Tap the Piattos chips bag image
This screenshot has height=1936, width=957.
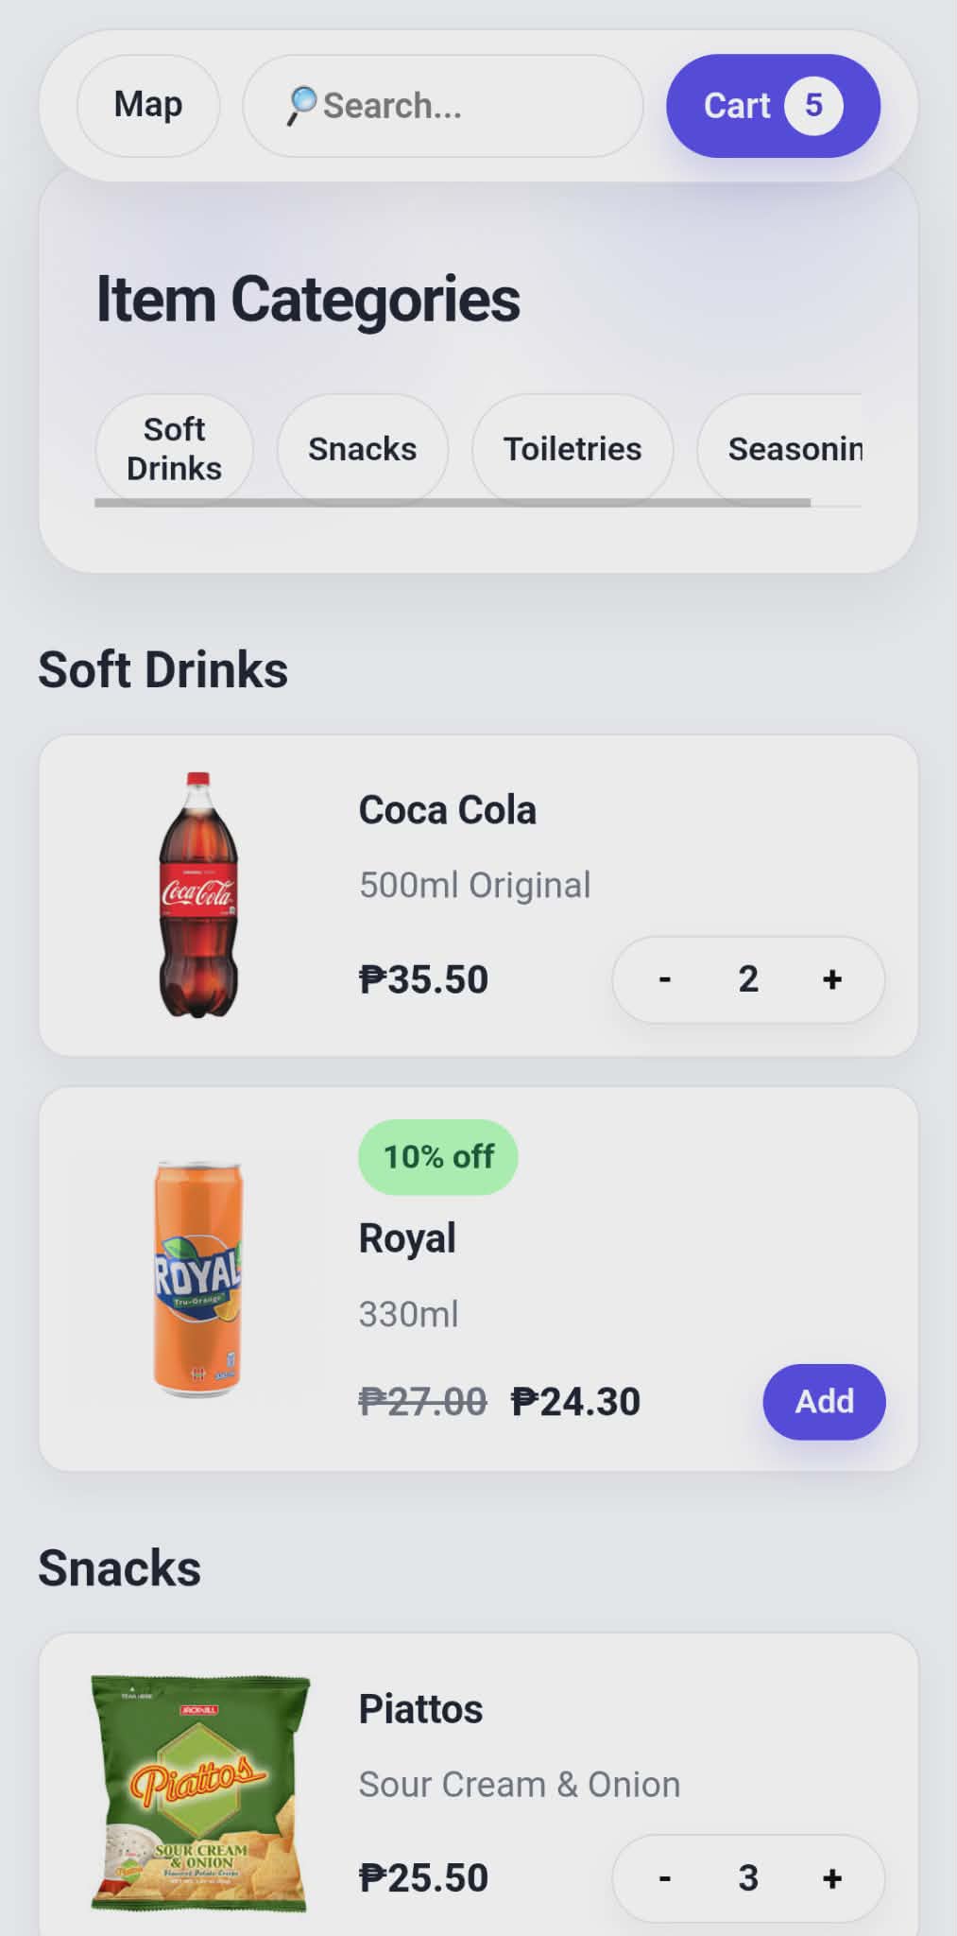[199, 1792]
